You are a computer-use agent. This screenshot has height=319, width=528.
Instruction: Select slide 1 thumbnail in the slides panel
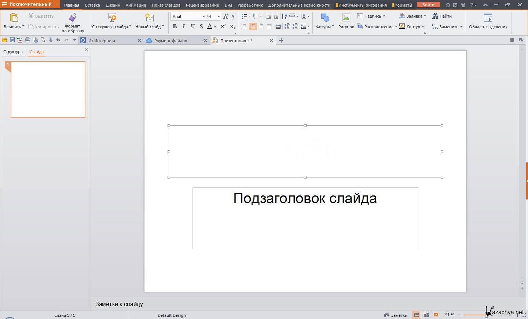[48, 89]
